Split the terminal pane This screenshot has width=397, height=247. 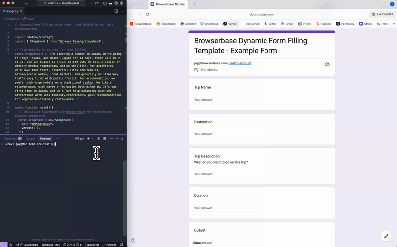tap(98, 139)
